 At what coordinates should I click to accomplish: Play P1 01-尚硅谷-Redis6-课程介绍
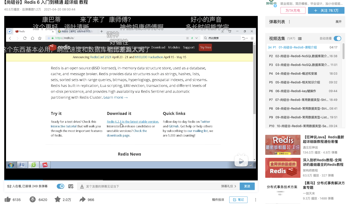[x=303, y=47]
